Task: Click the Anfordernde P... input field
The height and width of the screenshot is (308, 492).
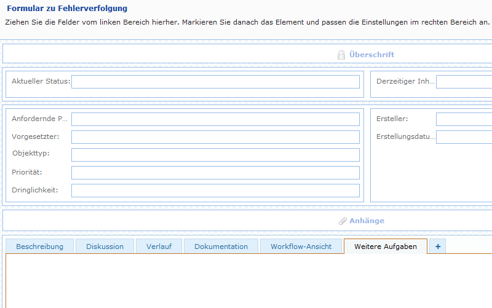Action: point(215,119)
